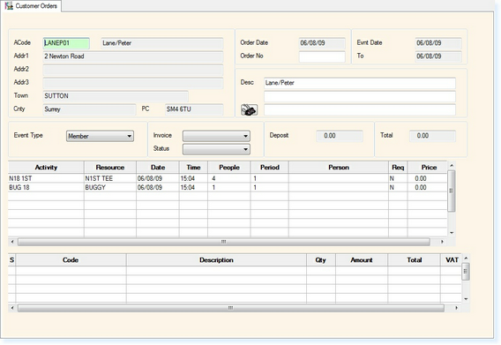Viewport: 501px width, 345px height.
Task: Click the Code column header in lower grid
Action: point(71,260)
